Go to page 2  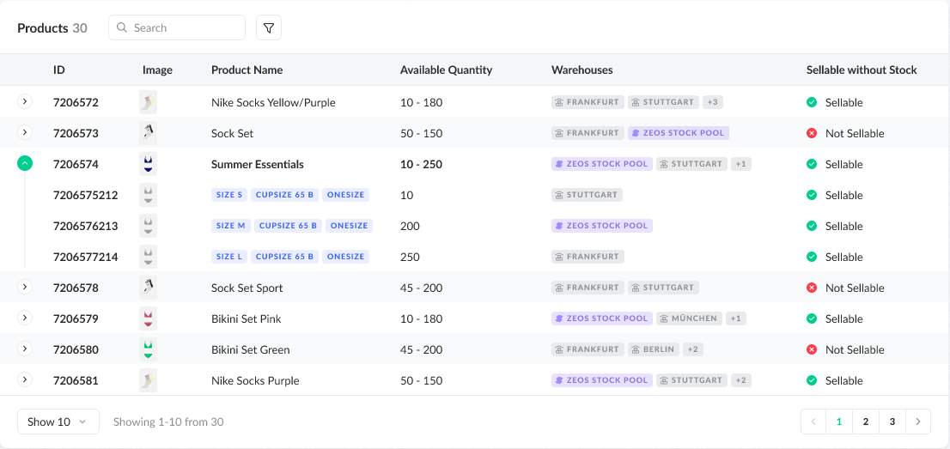(x=865, y=422)
